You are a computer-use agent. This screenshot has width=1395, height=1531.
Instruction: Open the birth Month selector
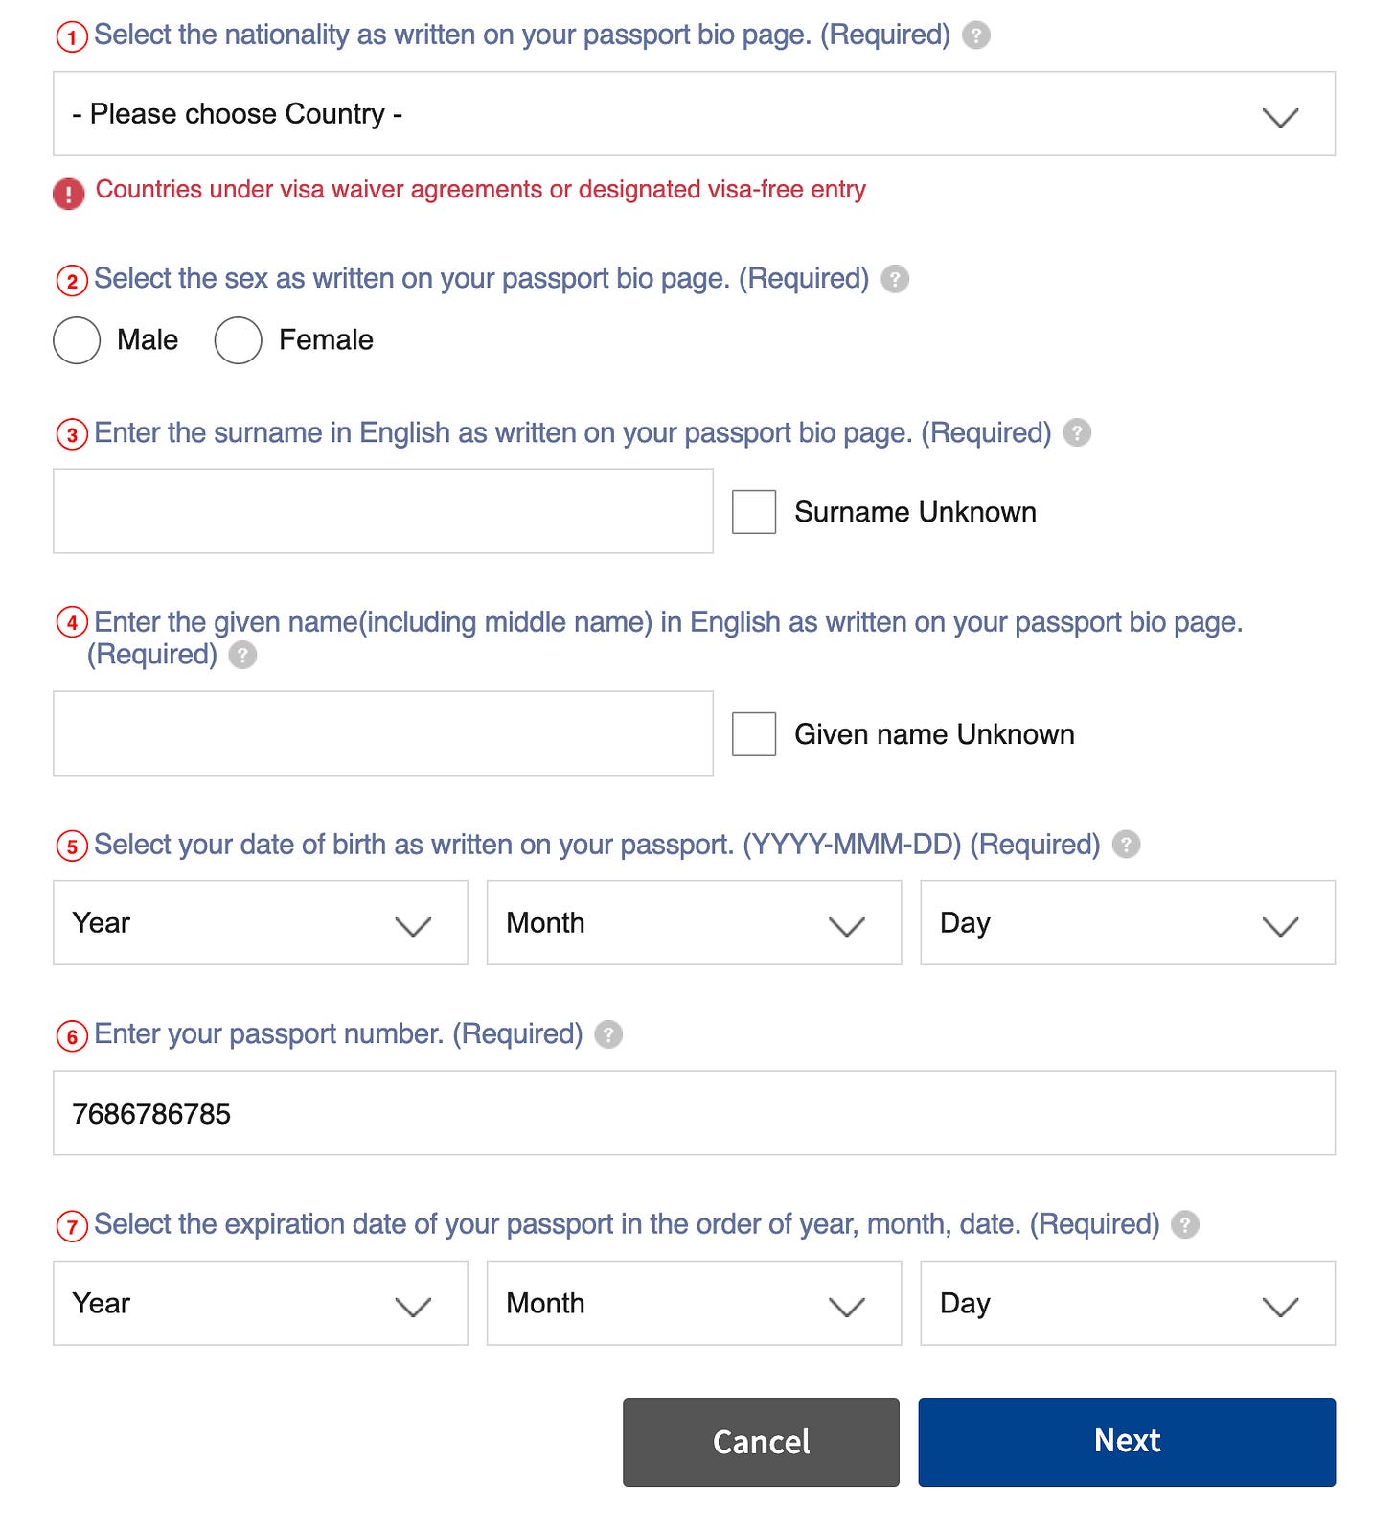[694, 922]
